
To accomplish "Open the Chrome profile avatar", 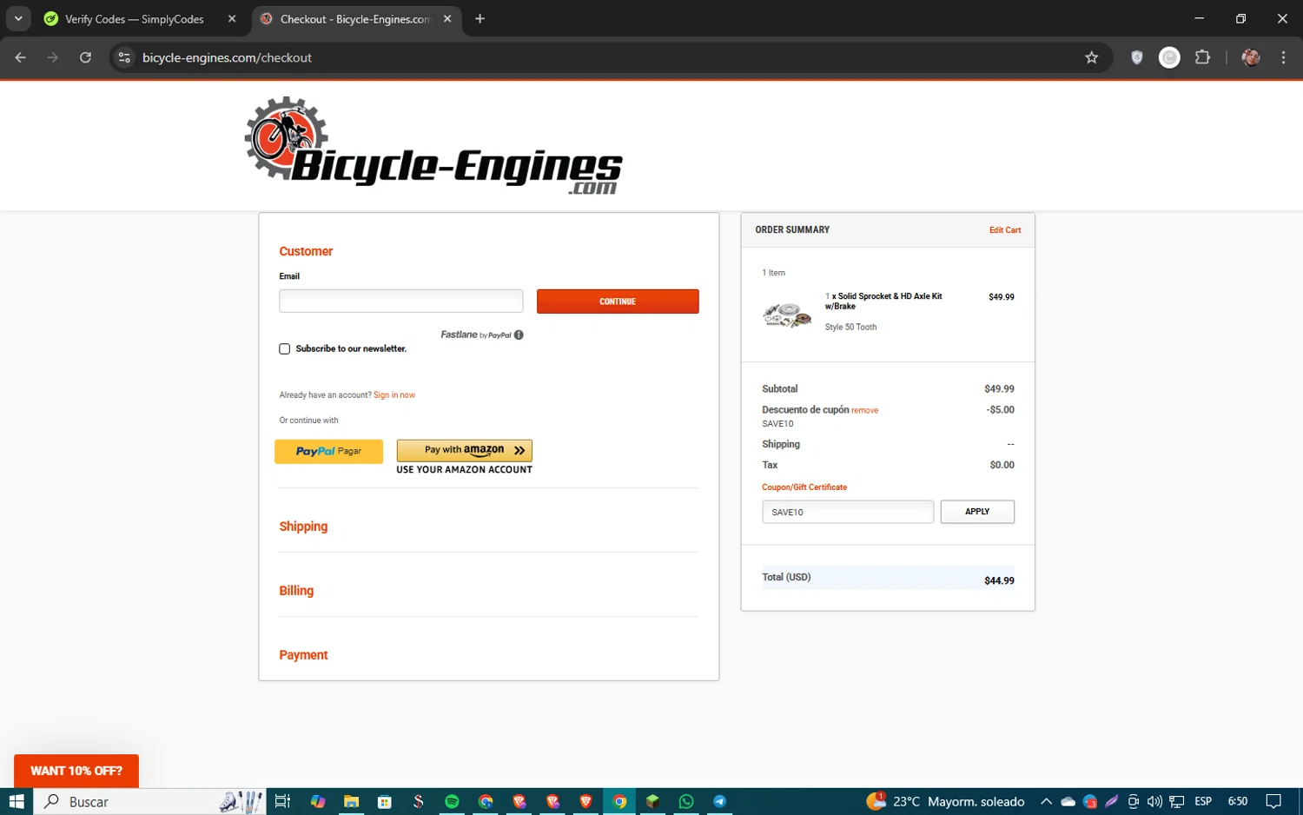I will [x=1251, y=57].
